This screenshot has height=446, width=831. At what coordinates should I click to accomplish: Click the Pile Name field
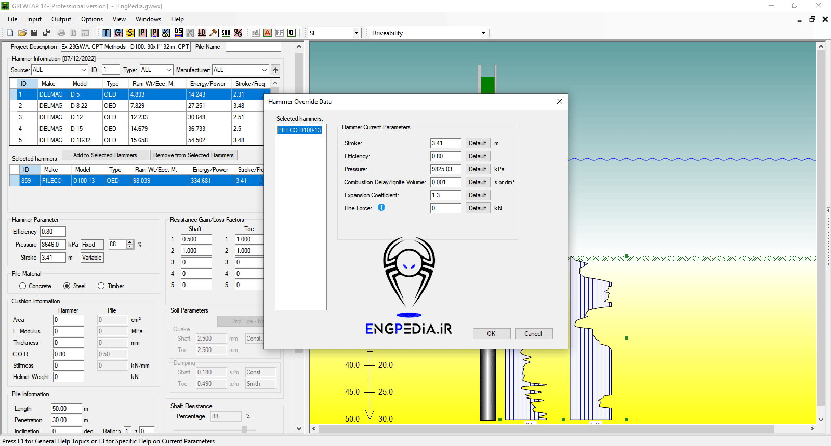(253, 47)
